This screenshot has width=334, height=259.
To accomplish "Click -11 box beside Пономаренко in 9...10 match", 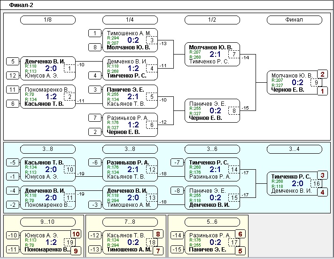I will pos(13,250).
